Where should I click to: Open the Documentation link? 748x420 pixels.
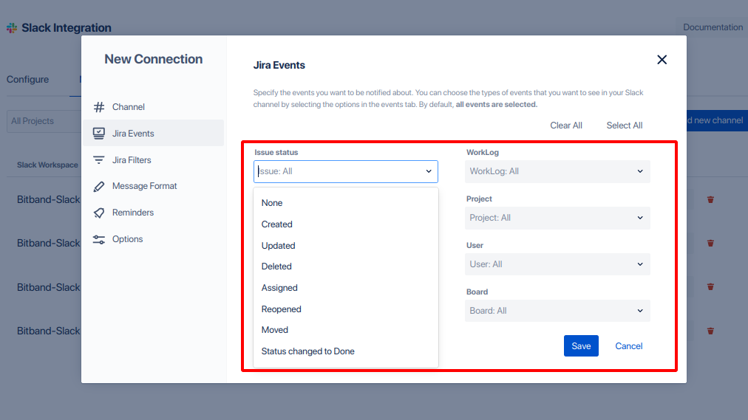[x=713, y=27]
